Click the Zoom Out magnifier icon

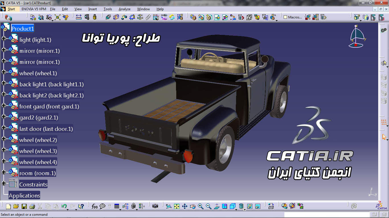coord(208,206)
